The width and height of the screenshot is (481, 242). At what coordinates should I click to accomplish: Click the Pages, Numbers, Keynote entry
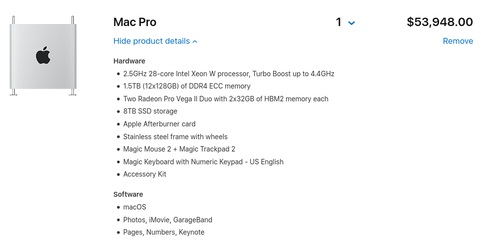pyautogui.click(x=164, y=232)
